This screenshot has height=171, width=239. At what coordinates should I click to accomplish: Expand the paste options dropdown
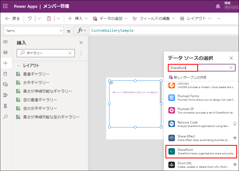click(58, 19)
